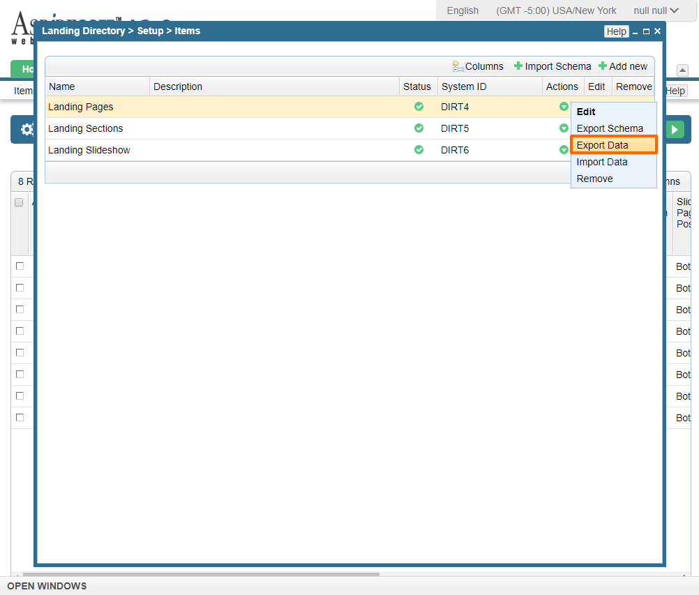Click the horizontal scrollbar at the bottom
The height and width of the screenshot is (595, 699).
[201, 574]
